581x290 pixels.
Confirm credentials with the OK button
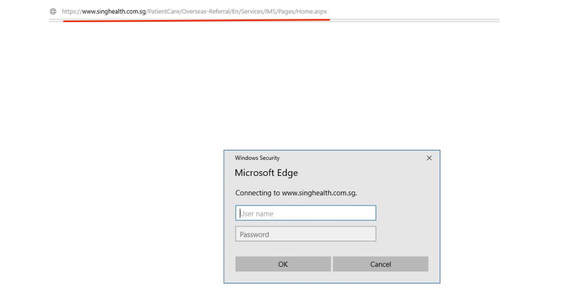[283, 264]
